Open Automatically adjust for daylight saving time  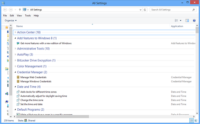(44, 96)
